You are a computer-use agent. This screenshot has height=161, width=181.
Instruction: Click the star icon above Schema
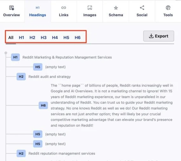pyautogui.click(x=116, y=8)
